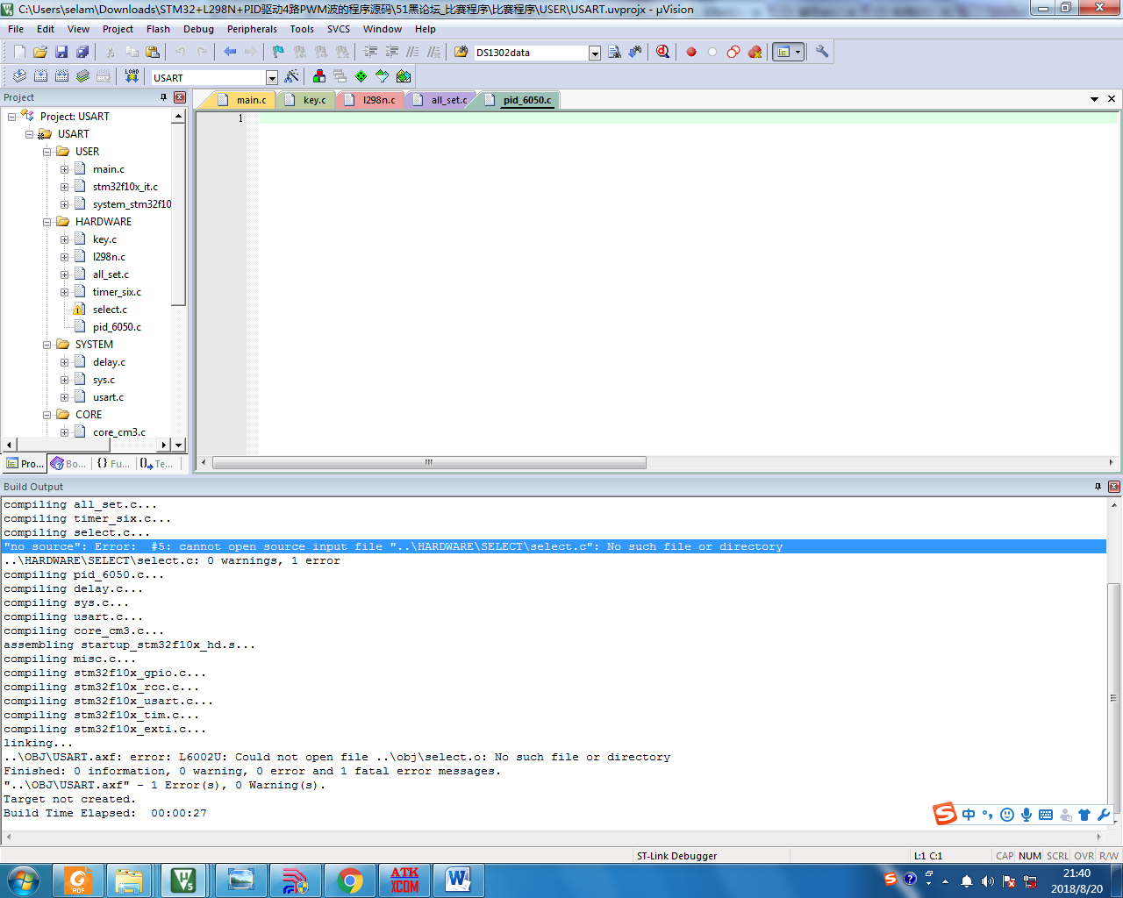Viewport: 1123px width, 898px height.
Task: Click the Save All icon
Action: pyautogui.click(x=82, y=53)
